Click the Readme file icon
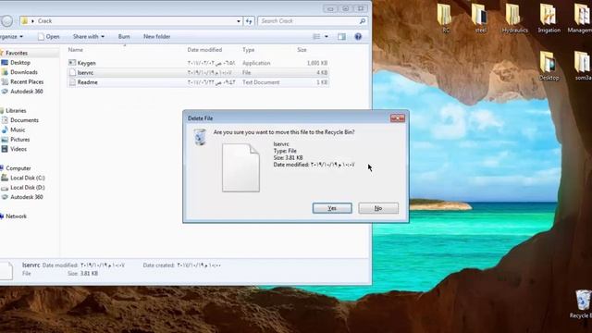 coord(72,82)
